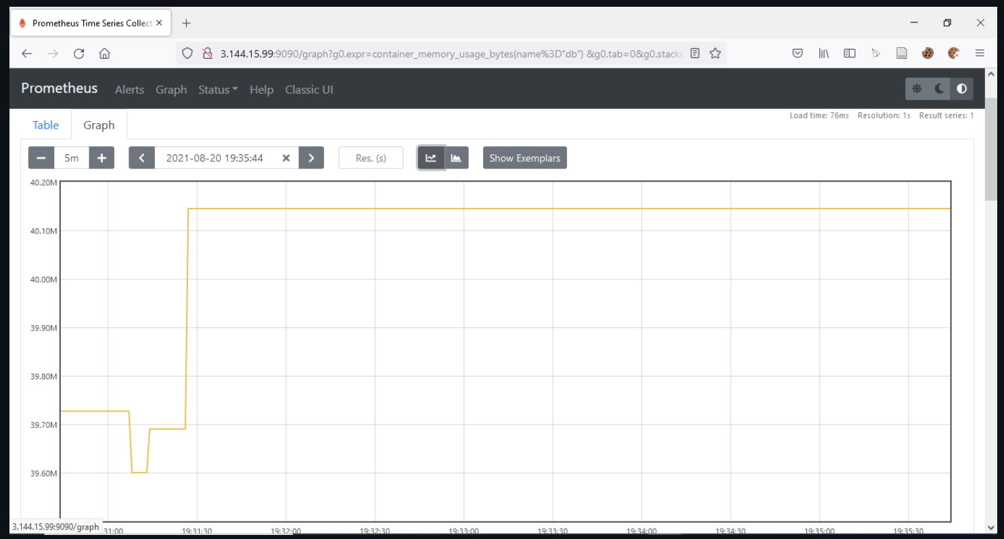Screen dimensions: 1004x539
Task: Move the end time forward
Action: (311, 158)
